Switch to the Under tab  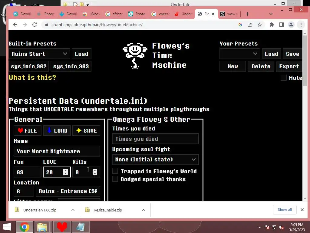pos(183,14)
